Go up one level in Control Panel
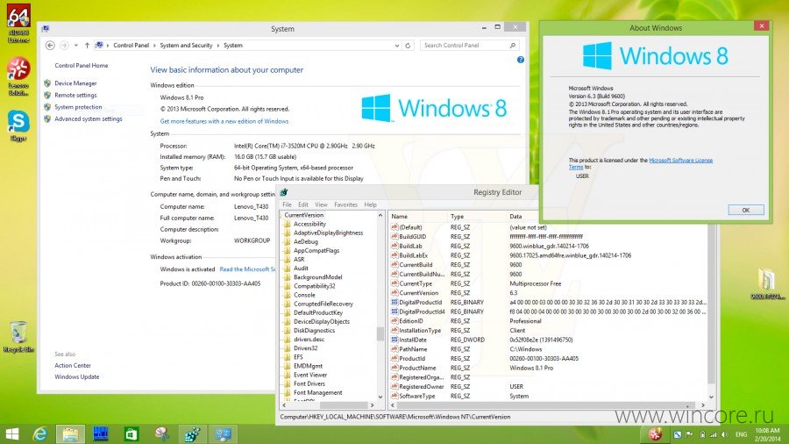789x444 pixels. [87, 46]
